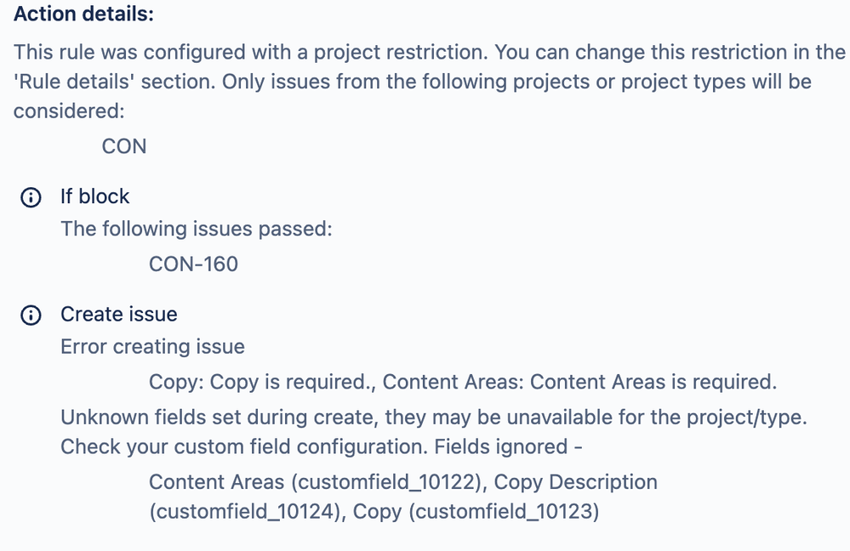Viewport: 850px width, 551px height.
Task: Click the info icon beside If block
Action: [31, 197]
